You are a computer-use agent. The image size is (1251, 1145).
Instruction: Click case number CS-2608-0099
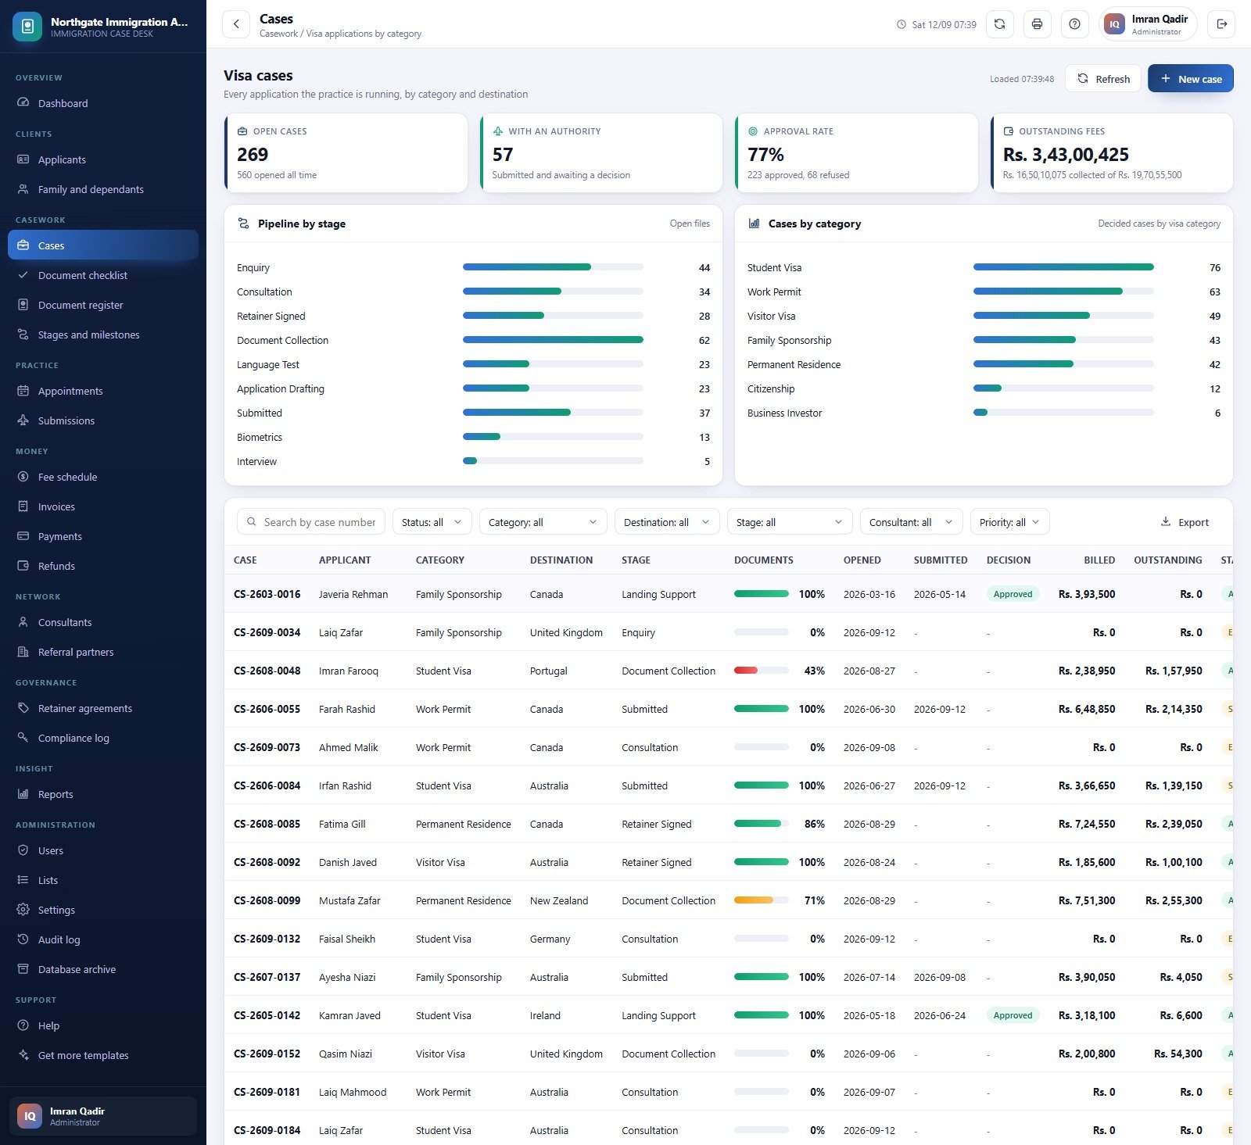[x=267, y=900]
